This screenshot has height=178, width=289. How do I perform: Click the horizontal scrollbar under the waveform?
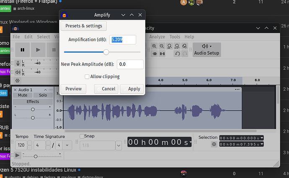(160, 131)
